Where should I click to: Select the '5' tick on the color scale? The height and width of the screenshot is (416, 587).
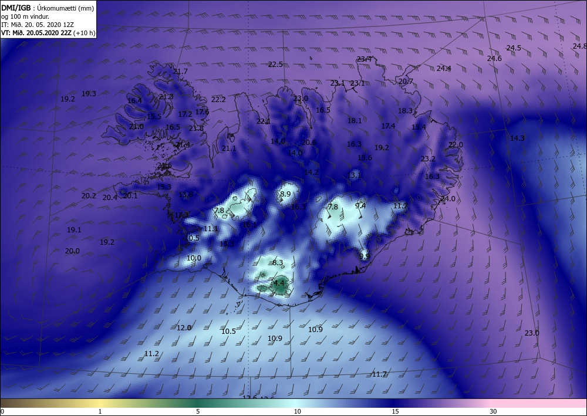pos(198,411)
